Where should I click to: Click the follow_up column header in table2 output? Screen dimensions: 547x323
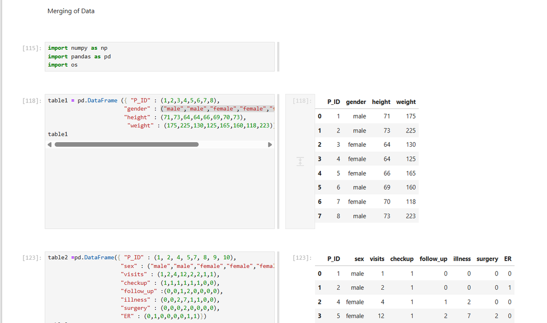[x=433, y=259]
